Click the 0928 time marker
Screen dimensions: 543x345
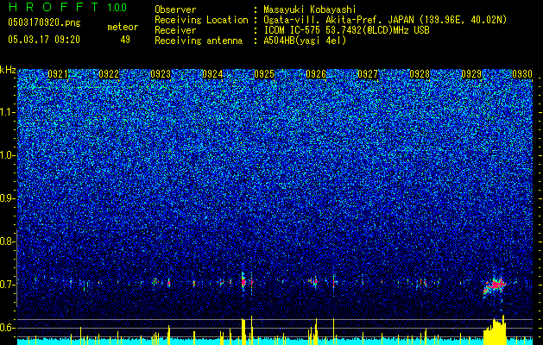tap(420, 74)
